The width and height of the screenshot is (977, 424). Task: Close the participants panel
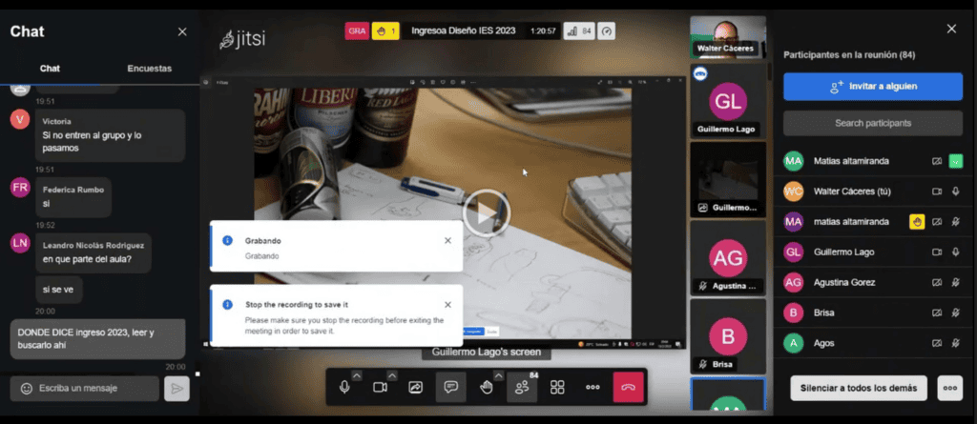tap(951, 29)
